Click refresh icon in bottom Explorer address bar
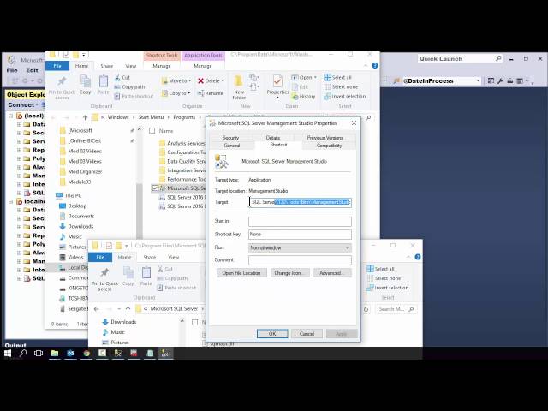Viewport: 548px width, 411px height. (x=366, y=309)
